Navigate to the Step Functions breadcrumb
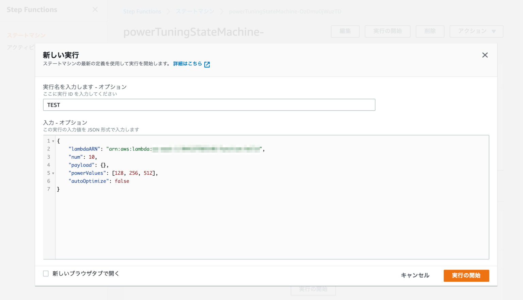Viewport: 523px width, 300px height. (142, 11)
